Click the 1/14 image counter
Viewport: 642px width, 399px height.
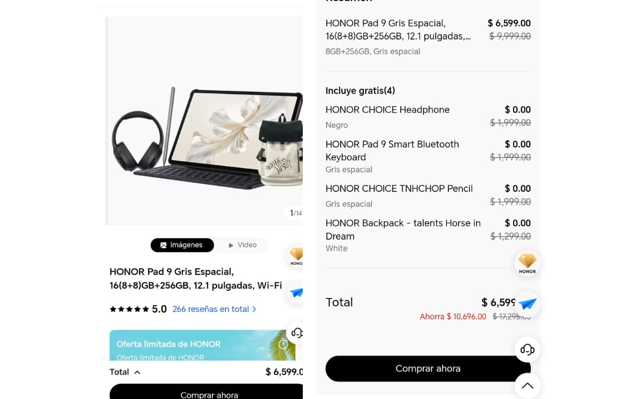point(295,213)
